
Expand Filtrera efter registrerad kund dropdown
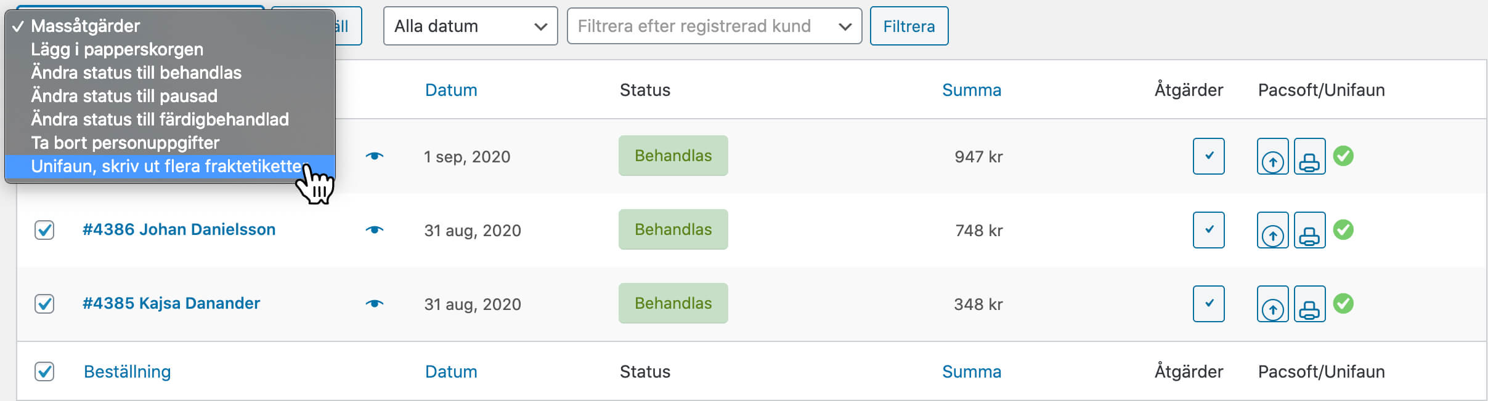(714, 26)
